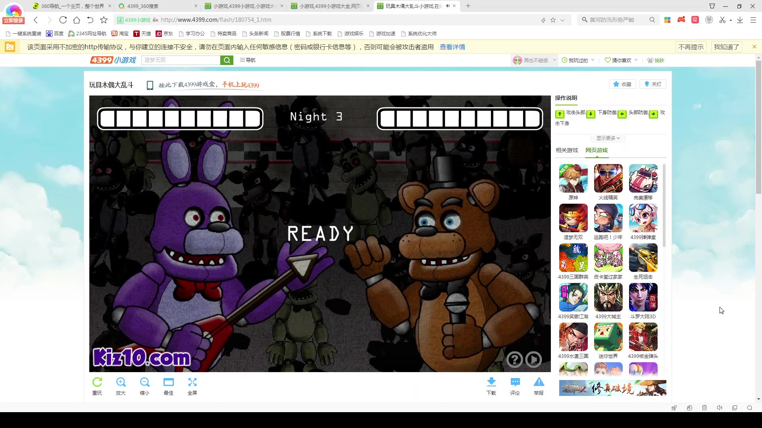Viewport: 762px width, 428px height.
Task: Open 我玩过的 dropdown
Action: [578, 60]
